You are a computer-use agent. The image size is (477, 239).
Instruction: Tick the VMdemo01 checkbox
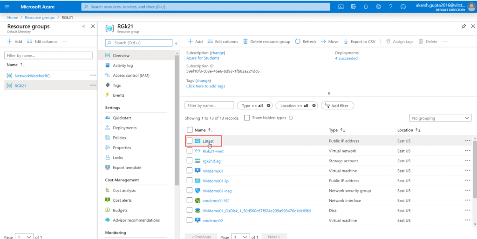tap(190, 171)
